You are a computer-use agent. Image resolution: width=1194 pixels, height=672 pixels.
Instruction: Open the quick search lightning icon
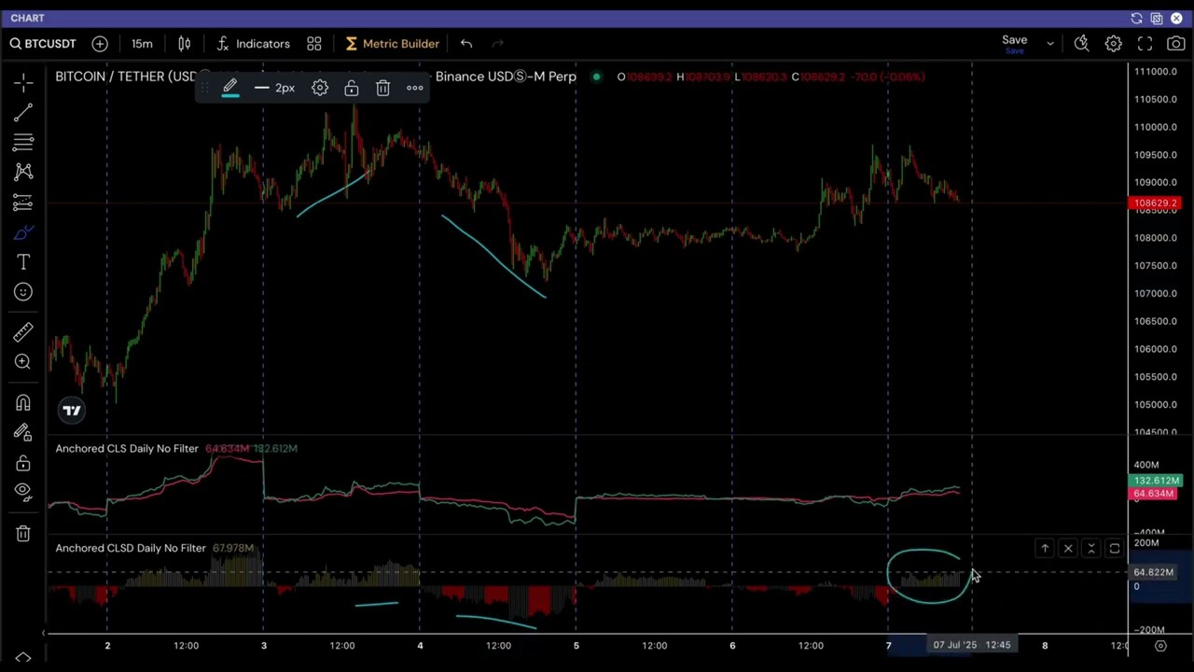tap(1082, 44)
